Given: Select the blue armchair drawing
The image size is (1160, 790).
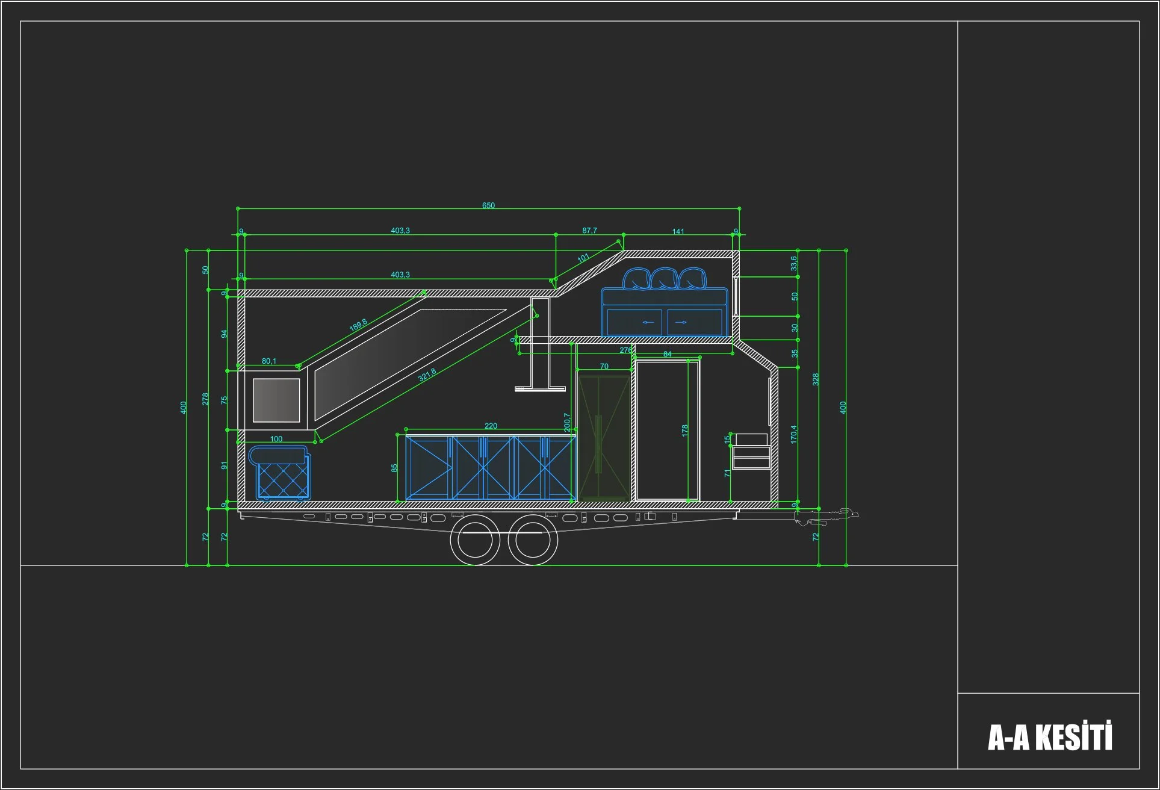Looking at the screenshot, I should click(282, 473).
